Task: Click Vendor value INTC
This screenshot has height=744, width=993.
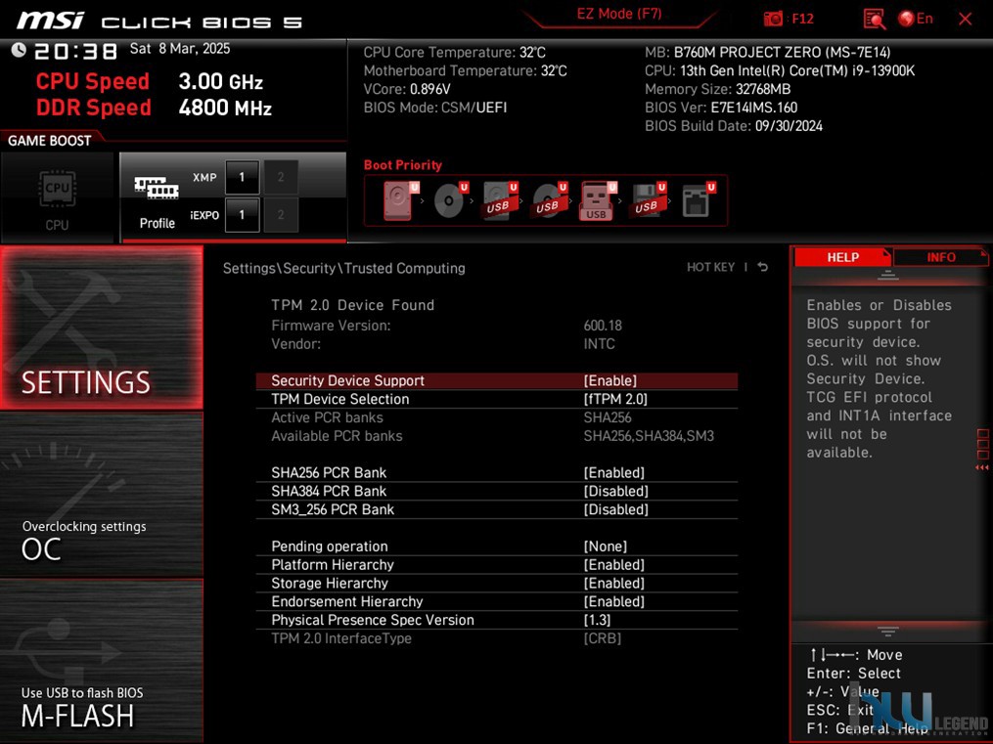Action: (599, 343)
